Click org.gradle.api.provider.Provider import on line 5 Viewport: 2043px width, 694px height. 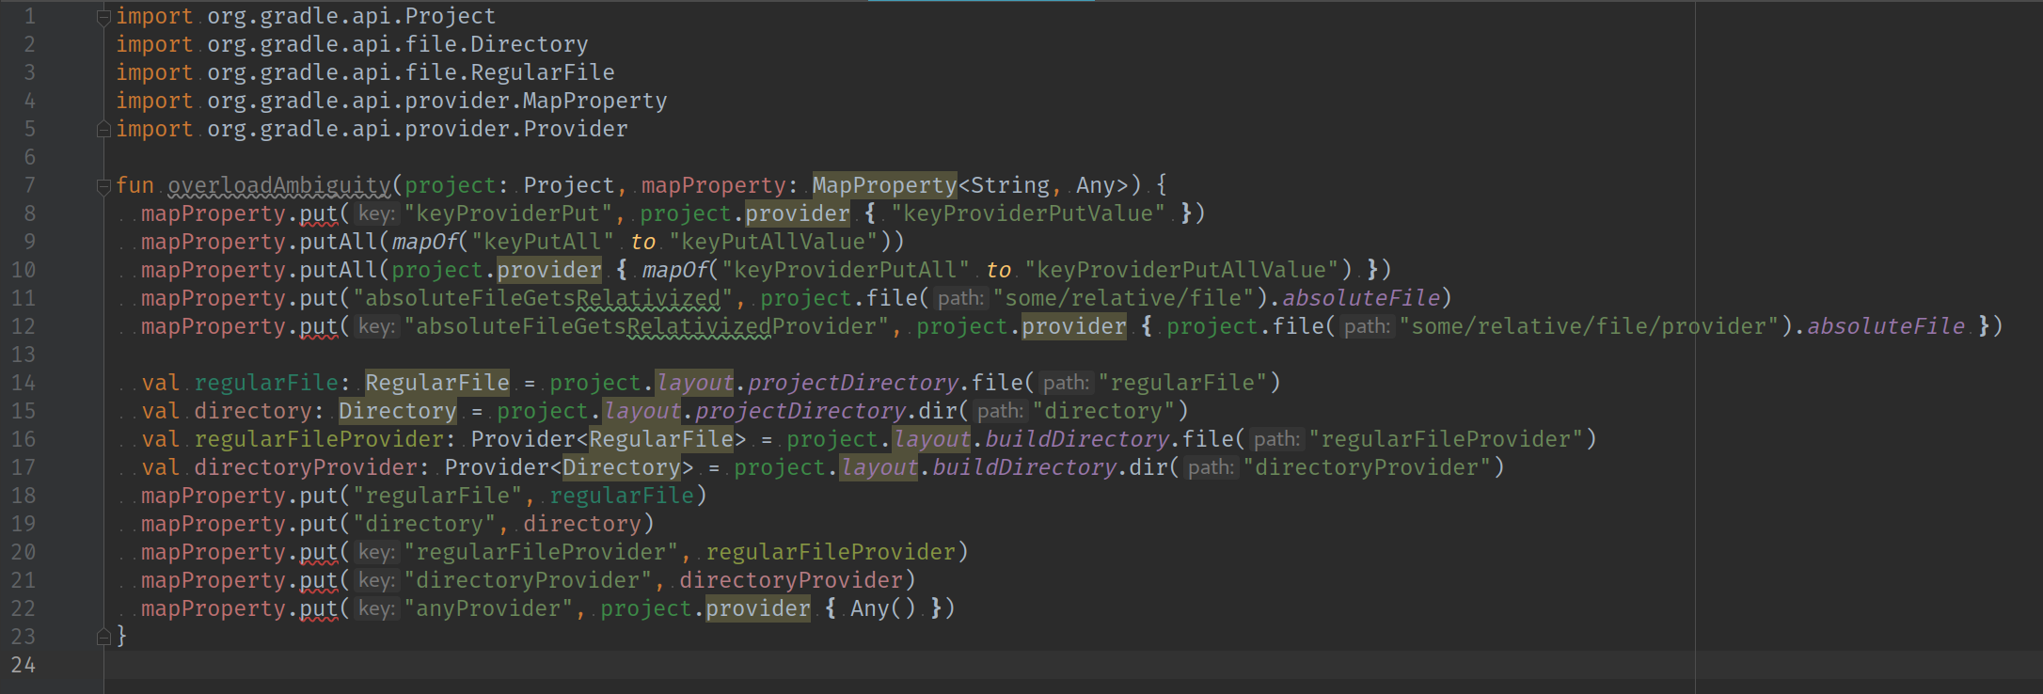click(417, 129)
